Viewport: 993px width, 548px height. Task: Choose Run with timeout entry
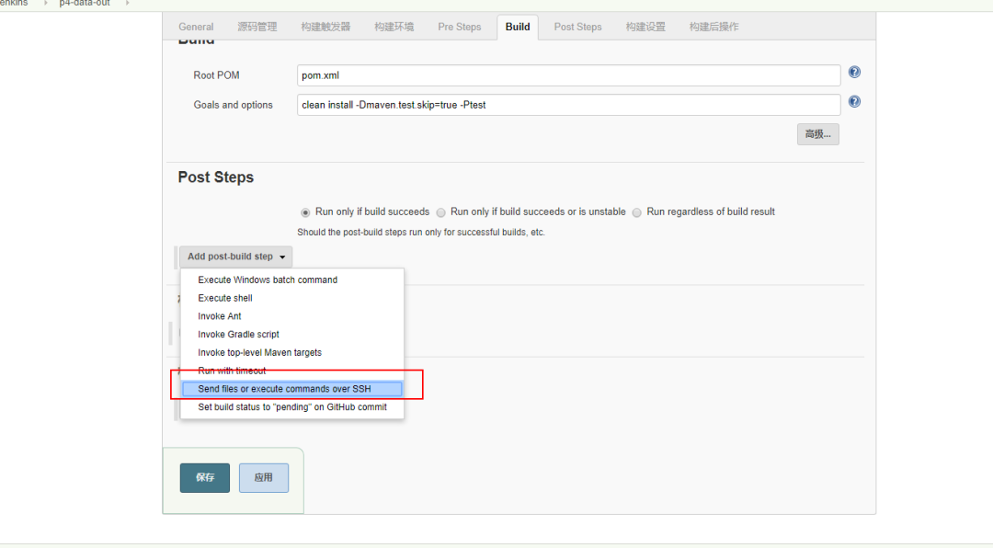[x=292, y=371]
